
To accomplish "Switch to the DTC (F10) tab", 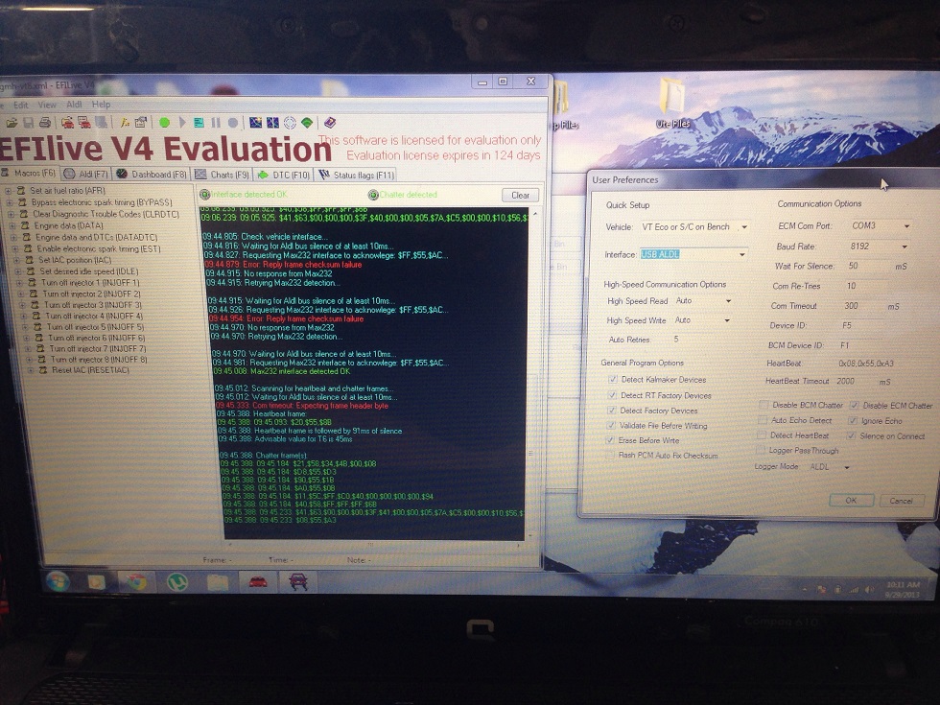I will tap(284, 175).
